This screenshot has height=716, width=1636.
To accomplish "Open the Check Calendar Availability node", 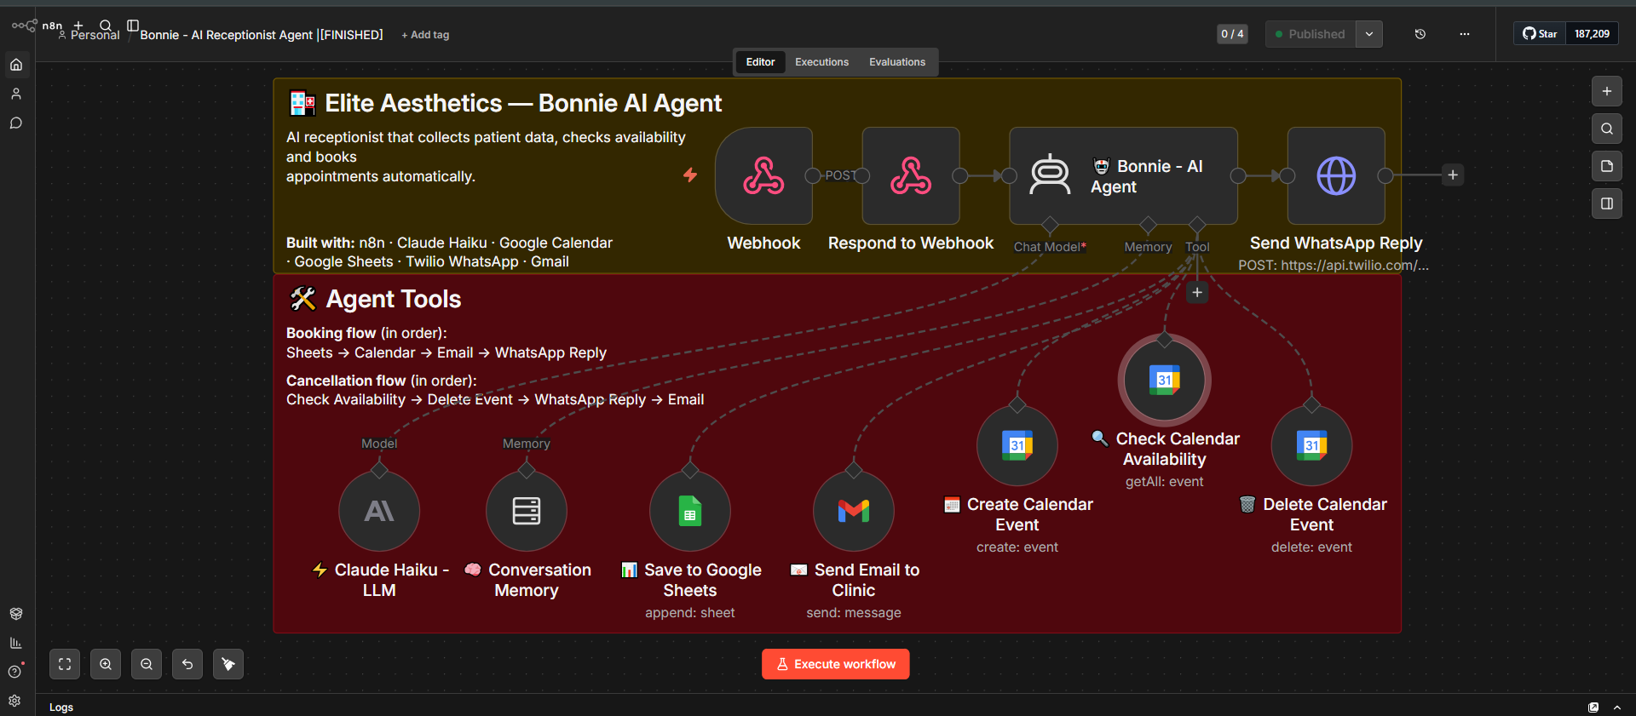I will (x=1165, y=380).
